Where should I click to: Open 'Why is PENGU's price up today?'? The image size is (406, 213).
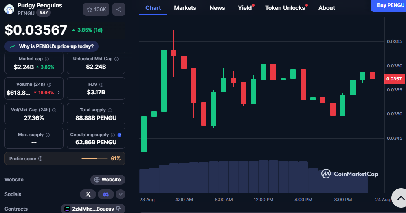[52, 46]
